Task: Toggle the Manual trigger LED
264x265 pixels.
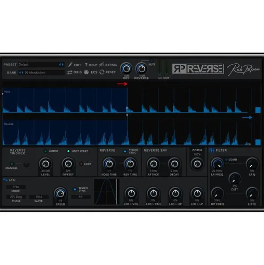Action: (12, 164)
